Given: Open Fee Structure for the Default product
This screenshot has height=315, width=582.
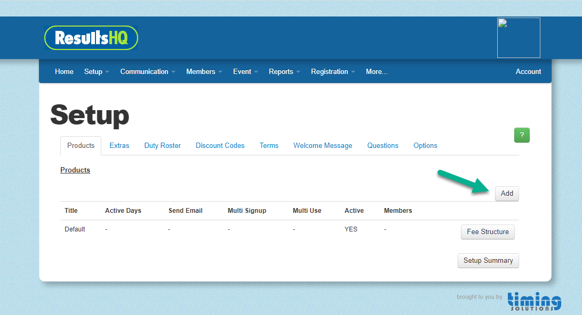Looking at the screenshot, I should (x=488, y=231).
